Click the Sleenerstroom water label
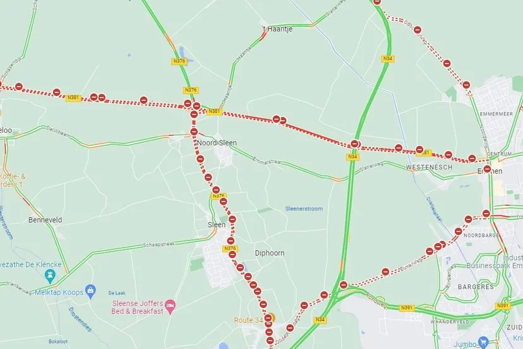This screenshot has width=523, height=349. tap(304, 209)
